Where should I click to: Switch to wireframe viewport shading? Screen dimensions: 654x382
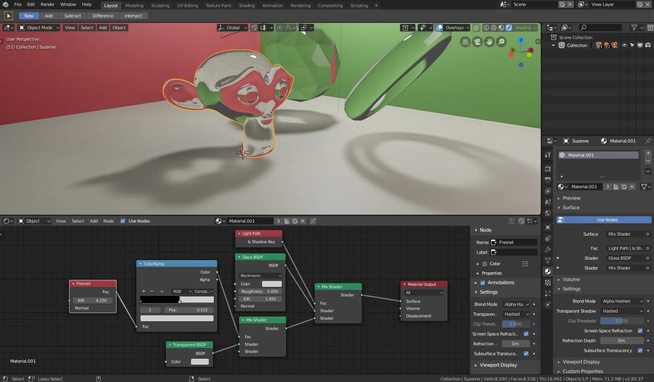click(486, 28)
